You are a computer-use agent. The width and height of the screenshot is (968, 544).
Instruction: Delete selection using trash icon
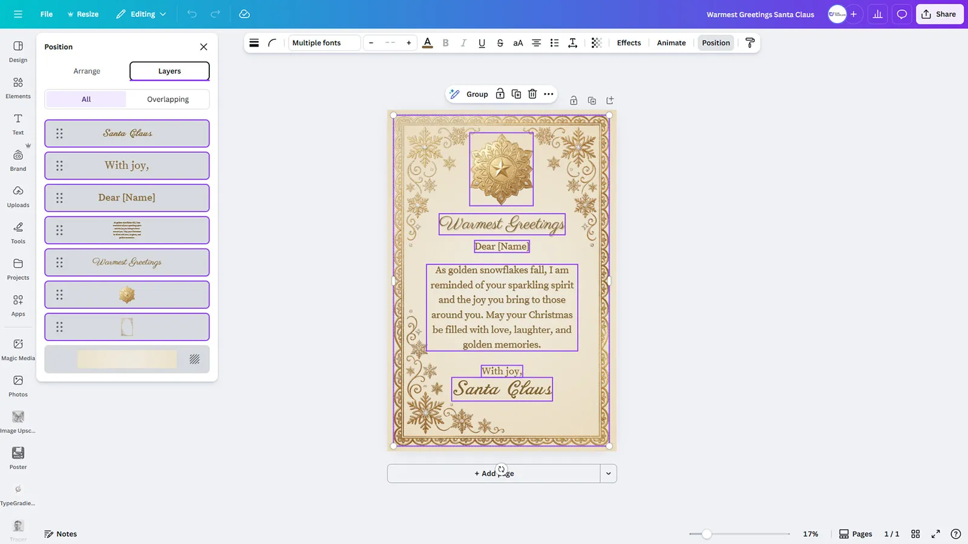(532, 94)
